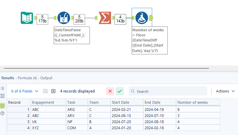Select the number of weeks value 8
238x135 pixels.
198,109
